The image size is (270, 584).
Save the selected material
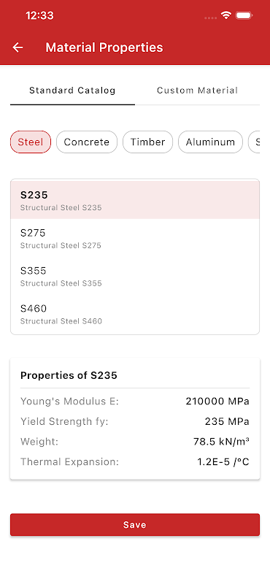pos(135,525)
